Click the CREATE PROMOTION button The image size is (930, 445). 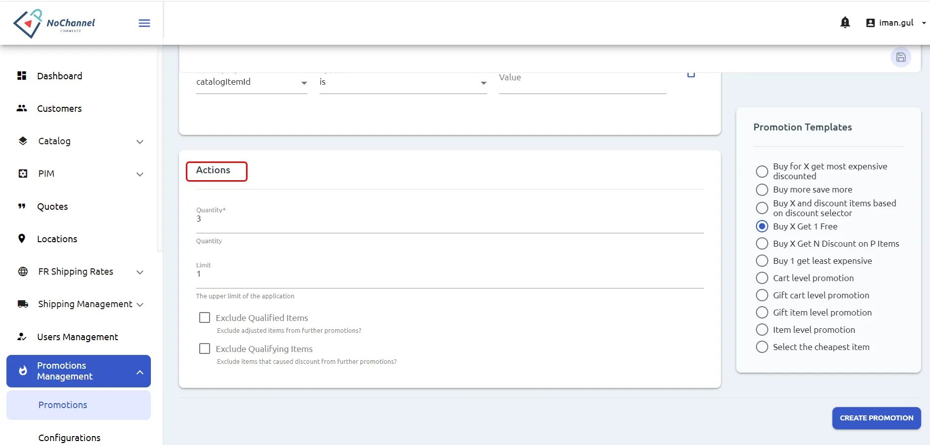click(x=876, y=418)
